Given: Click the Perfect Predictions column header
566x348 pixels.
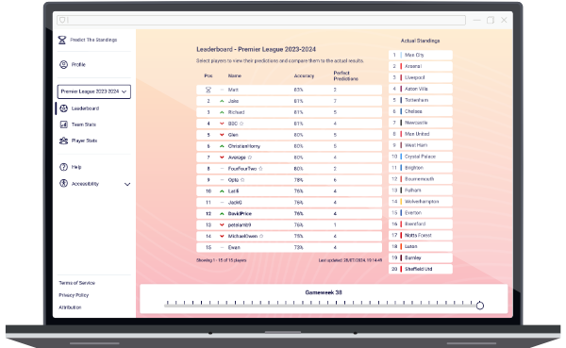Looking at the screenshot, I should (x=346, y=75).
